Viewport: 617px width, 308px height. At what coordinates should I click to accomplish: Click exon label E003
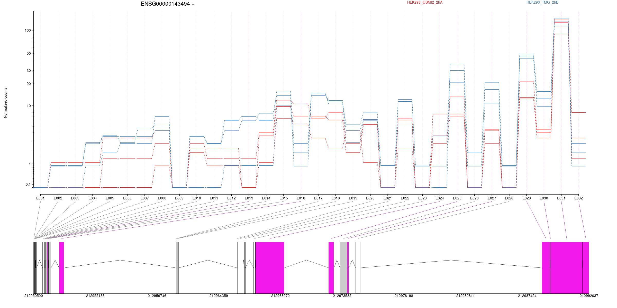click(75, 198)
